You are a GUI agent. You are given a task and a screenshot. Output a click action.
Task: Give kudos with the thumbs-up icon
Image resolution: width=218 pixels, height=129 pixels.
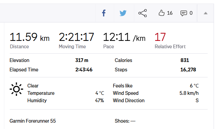click(x=161, y=13)
